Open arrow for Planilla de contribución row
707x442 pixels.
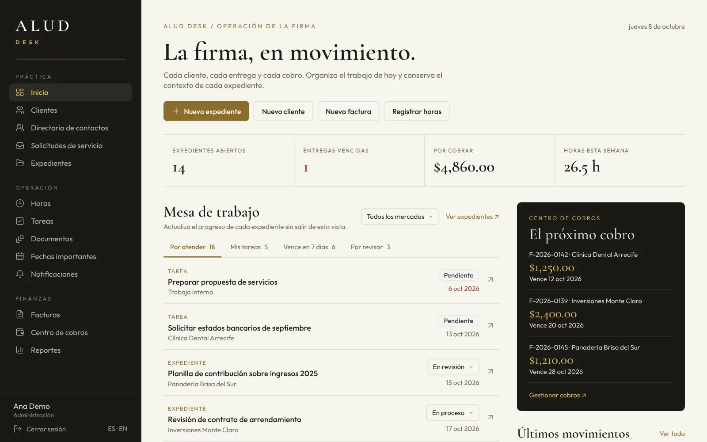point(490,371)
